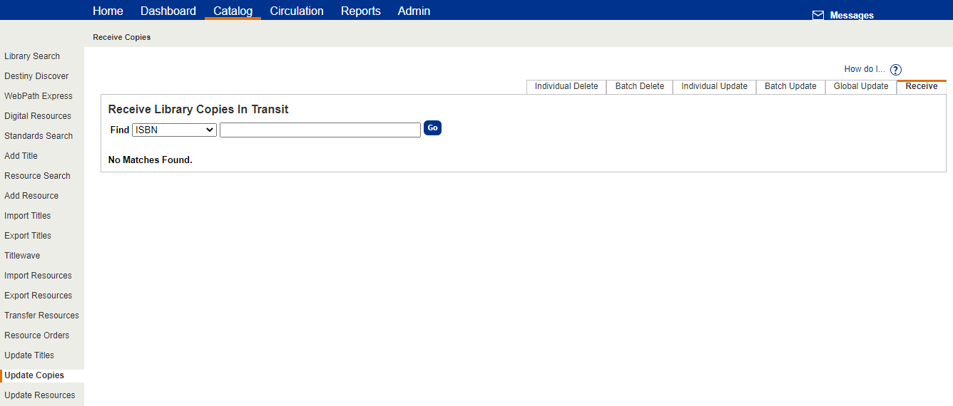The height and width of the screenshot is (406, 953).
Task: Open Titlewave from the sidebar
Action: pyautogui.click(x=22, y=256)
